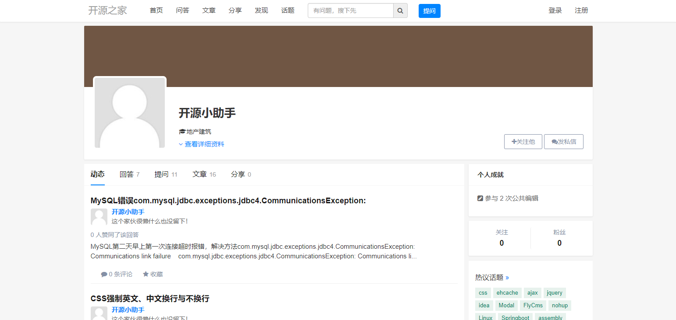The image size is (676, 320).
Task: Click the MySQL post excerpt text
Action: 254,251
